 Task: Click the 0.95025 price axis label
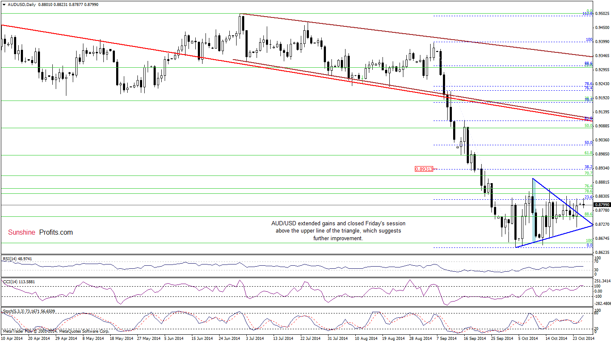[602, 14]
